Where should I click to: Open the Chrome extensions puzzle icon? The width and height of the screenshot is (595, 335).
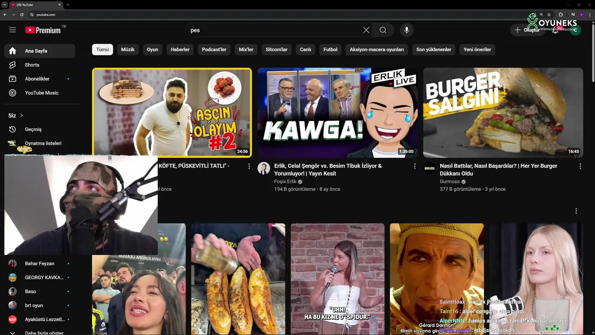(x=561, y=14)
